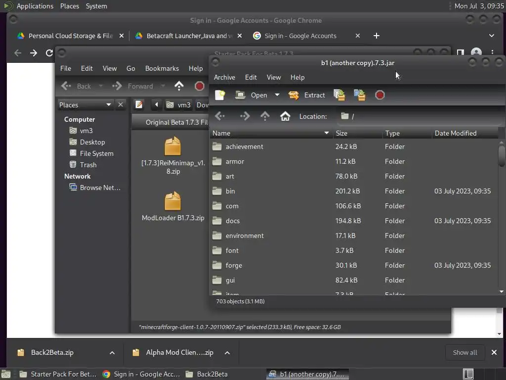
Task: Click Show all downloads button
Action: click(x=464, y=352)
